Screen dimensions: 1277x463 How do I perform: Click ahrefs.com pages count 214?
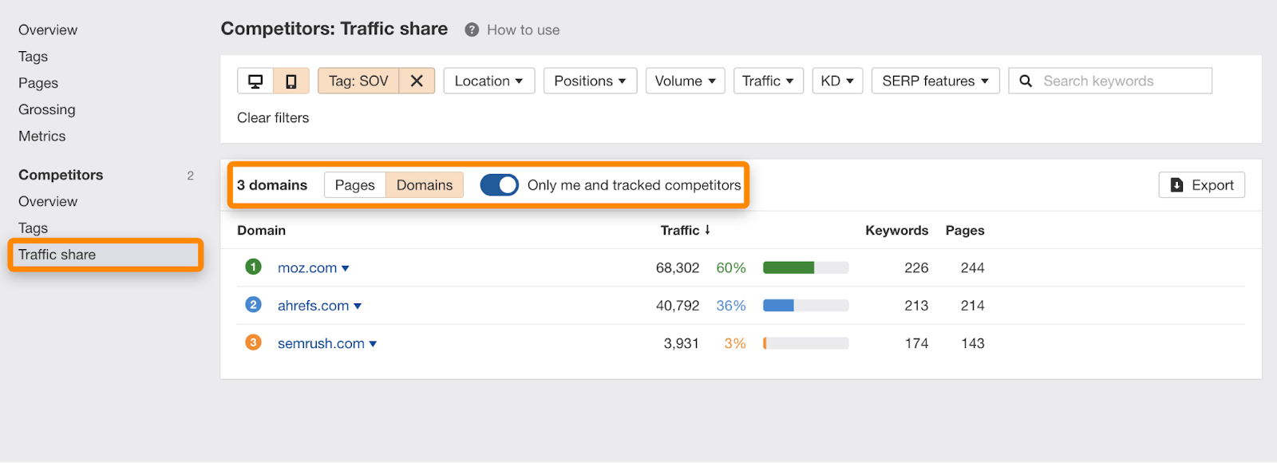click(x=972, y=305)
